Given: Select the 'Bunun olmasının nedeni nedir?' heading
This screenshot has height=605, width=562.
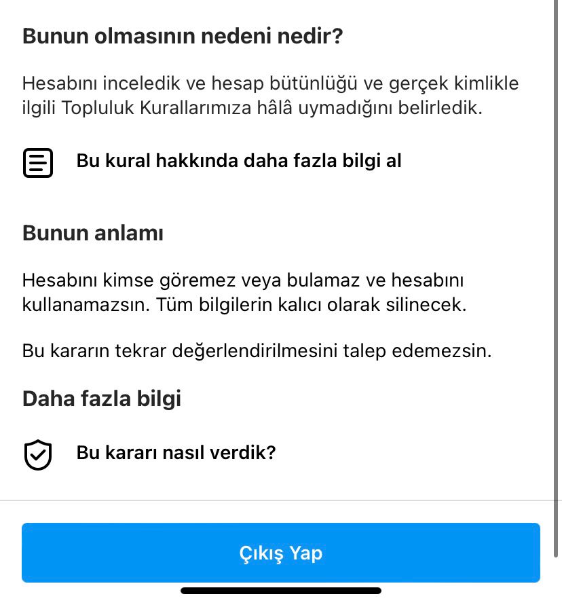Looking at the screenshot, I should tap(183, 36).
